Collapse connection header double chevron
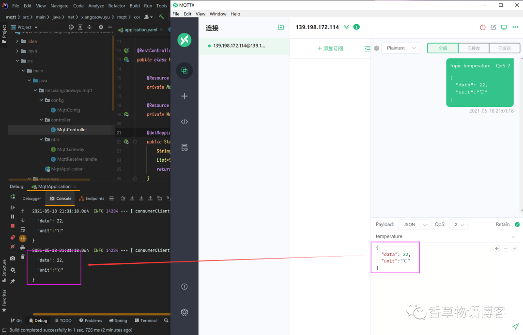Image resolution: width=523 pixels, height=335 pixels. tap(347, 27)
